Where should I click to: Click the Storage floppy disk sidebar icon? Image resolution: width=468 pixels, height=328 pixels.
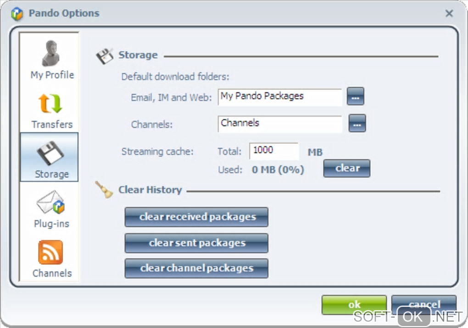coord(50,153)
